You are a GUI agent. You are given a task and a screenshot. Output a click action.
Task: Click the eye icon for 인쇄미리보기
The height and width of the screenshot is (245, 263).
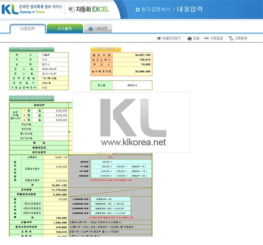tap(159, 38)
